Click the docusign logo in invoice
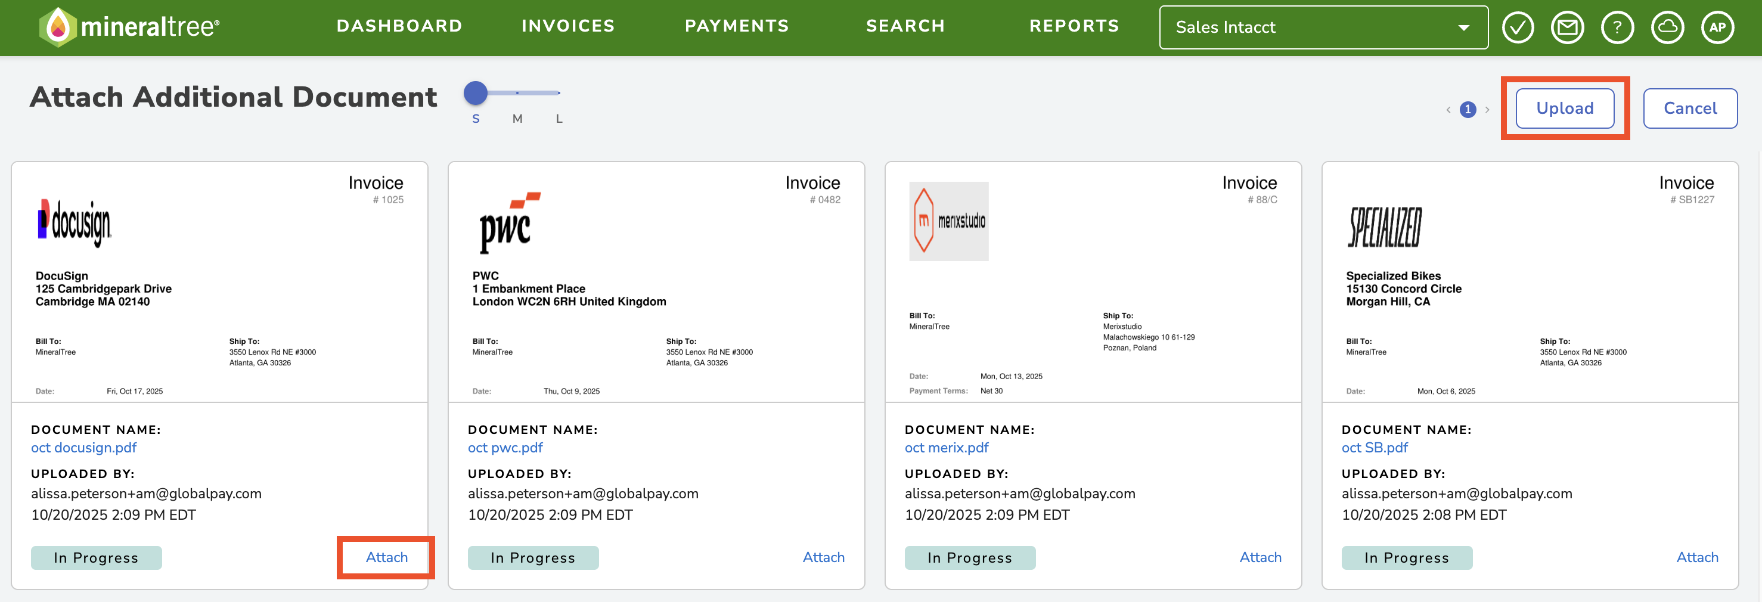 pos(75,222)
